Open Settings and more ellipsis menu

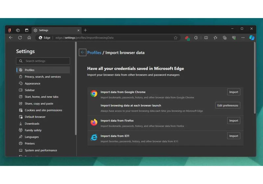pos(243,38)
